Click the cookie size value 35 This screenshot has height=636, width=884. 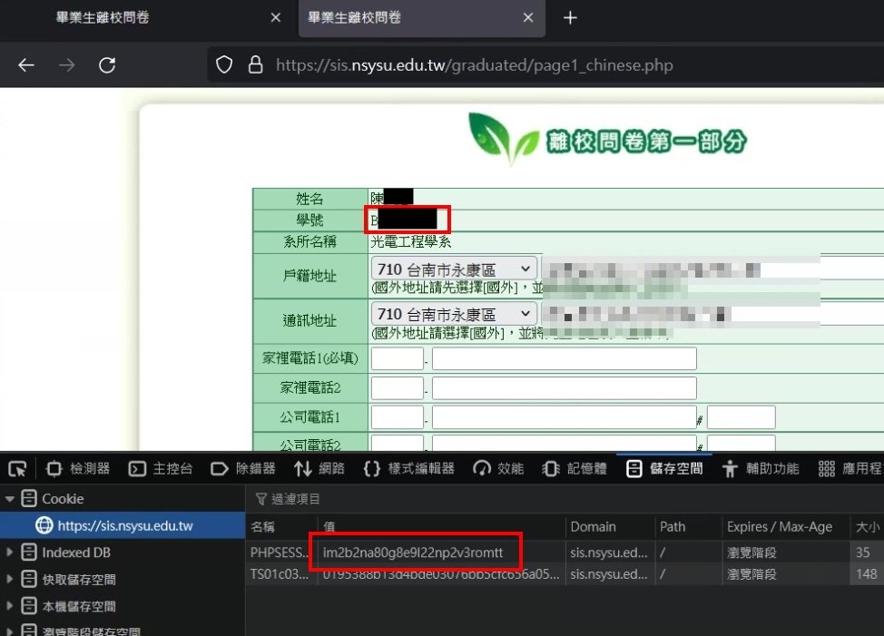(862, 553)
